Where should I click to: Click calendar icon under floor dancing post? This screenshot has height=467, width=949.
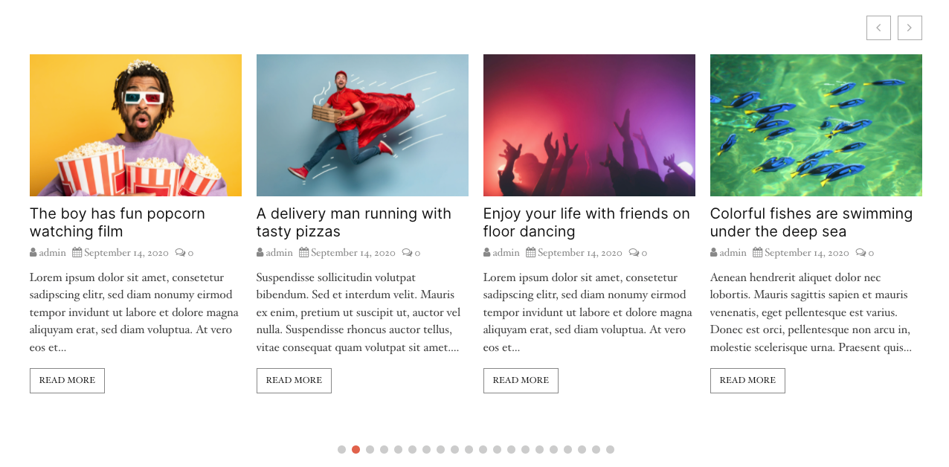(x=530, y=253)
